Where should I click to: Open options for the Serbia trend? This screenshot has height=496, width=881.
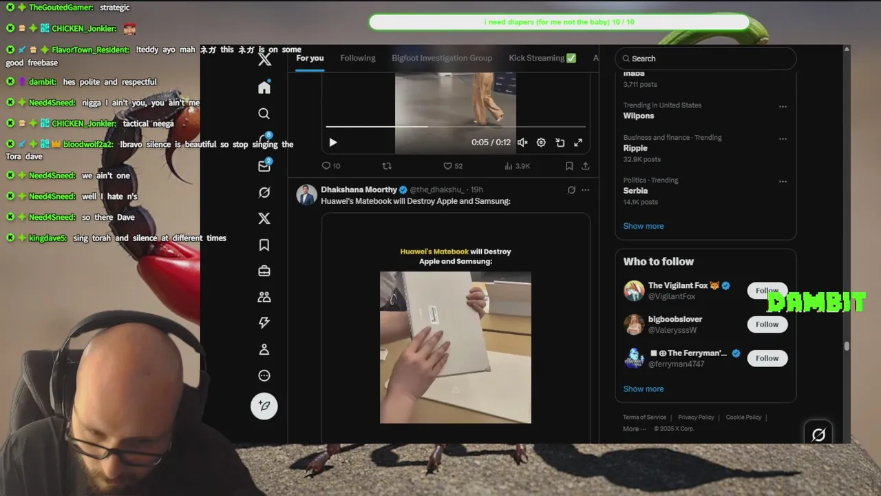click(x=783, y=182)
